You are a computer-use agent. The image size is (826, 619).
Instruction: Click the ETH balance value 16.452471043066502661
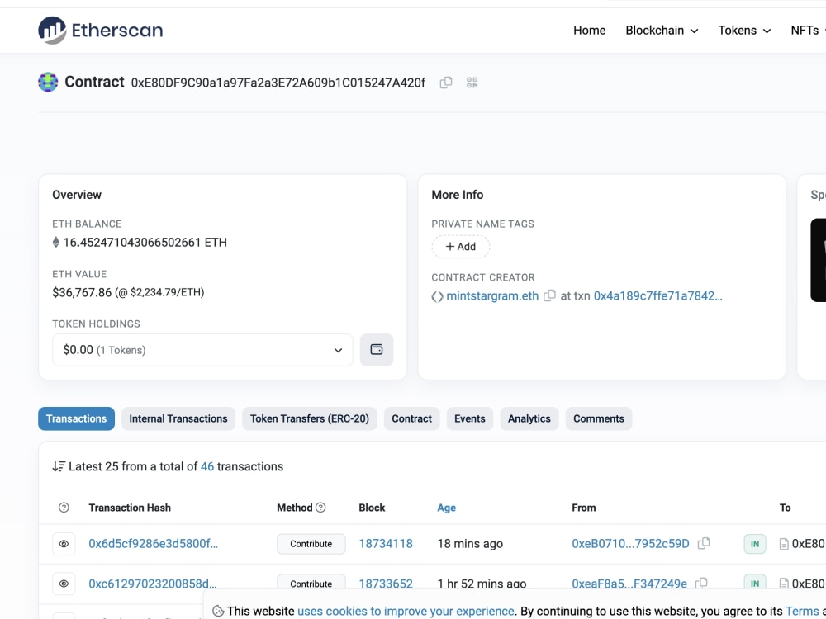tap(145, 242)
